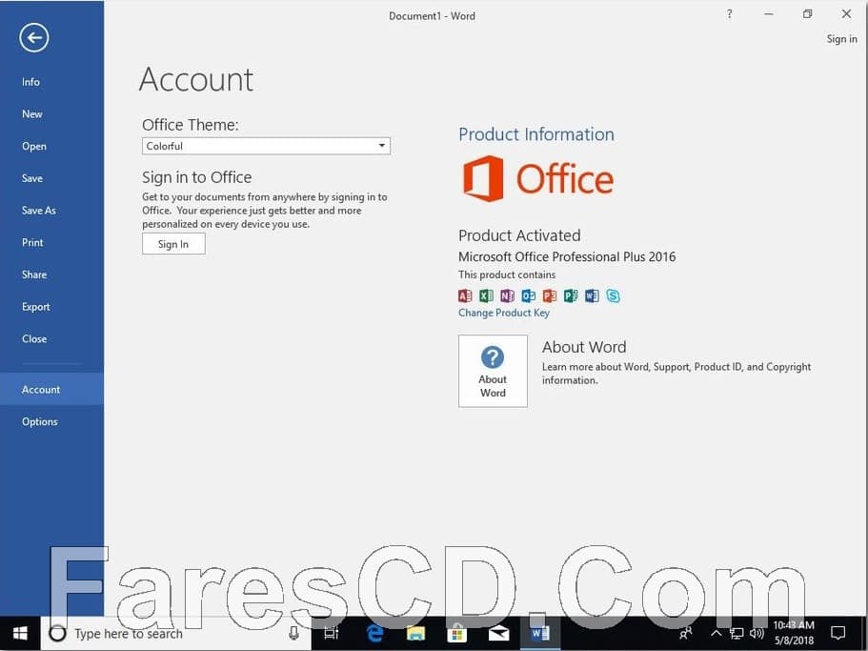
Task: Click the Publisher app icon under This product contains
Action: [x=570, y=295]
